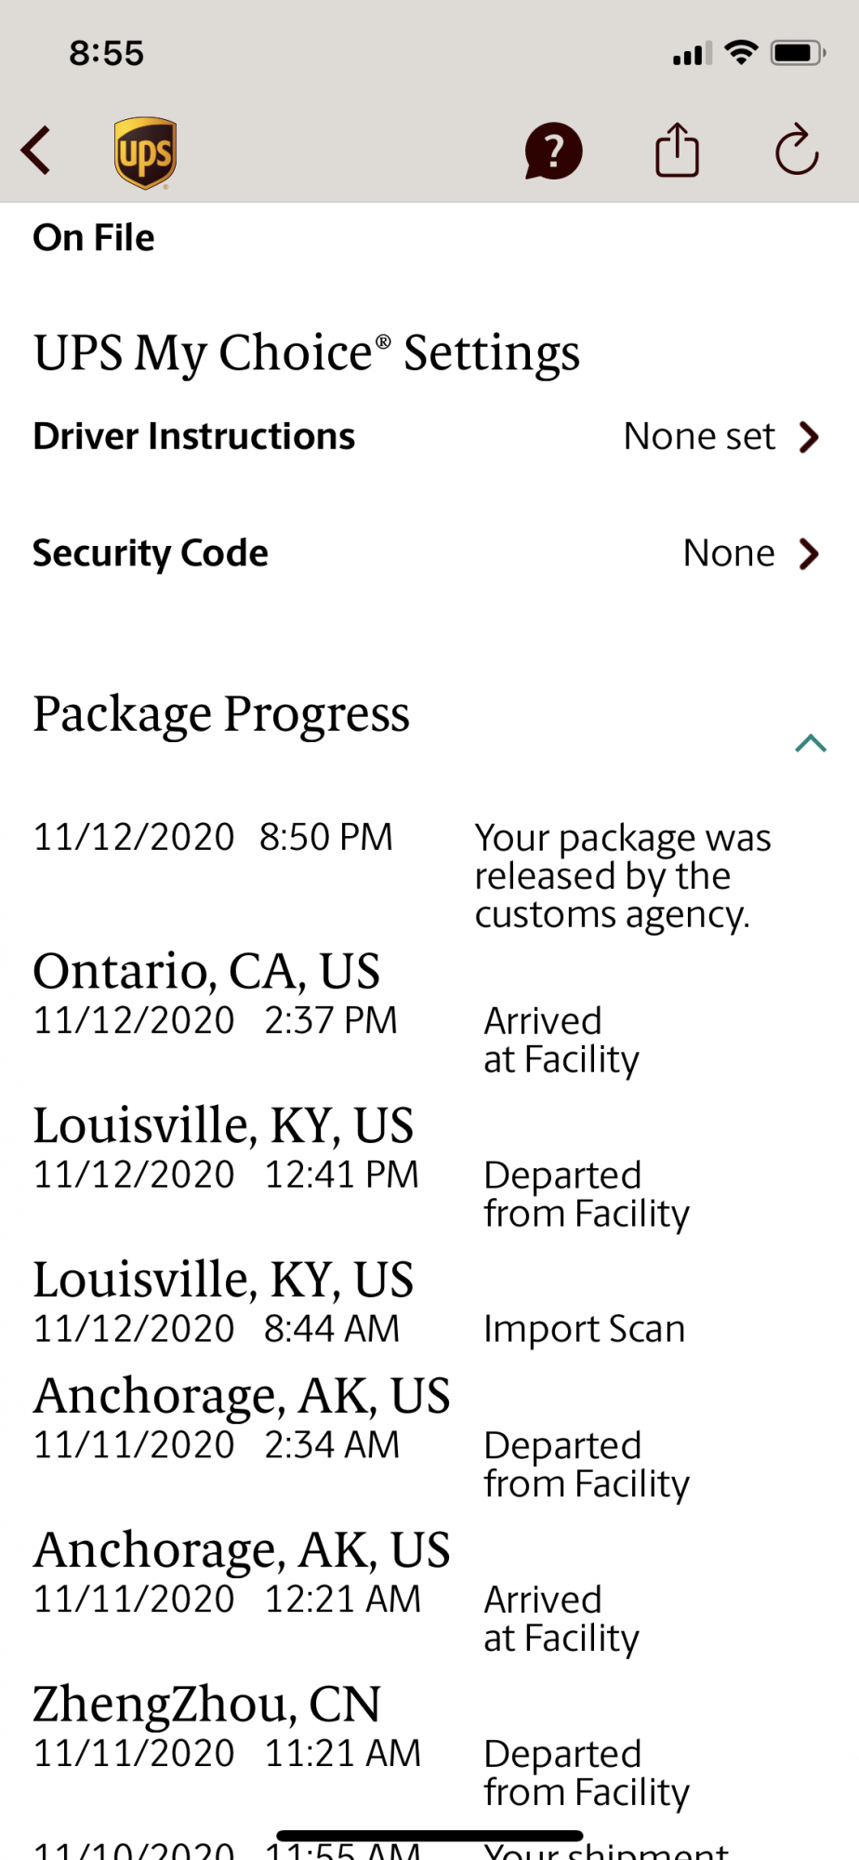Tap the 'None set' value
The height and width of the screenshot is (1860, 859).
699,437
